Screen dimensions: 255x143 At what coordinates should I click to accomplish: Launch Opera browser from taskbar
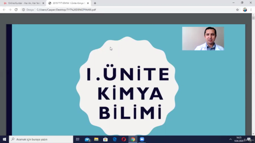124,139
